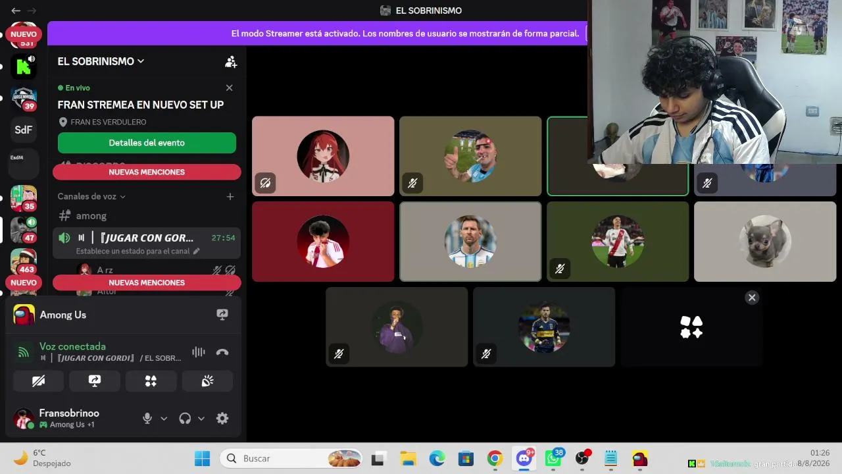This screenshot has width=842, height=474.
Task: Select the red-haired anime avatar tile
Action: coord(323,156)
